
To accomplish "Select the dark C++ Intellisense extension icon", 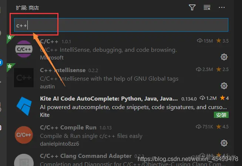I will pos(24,78).
